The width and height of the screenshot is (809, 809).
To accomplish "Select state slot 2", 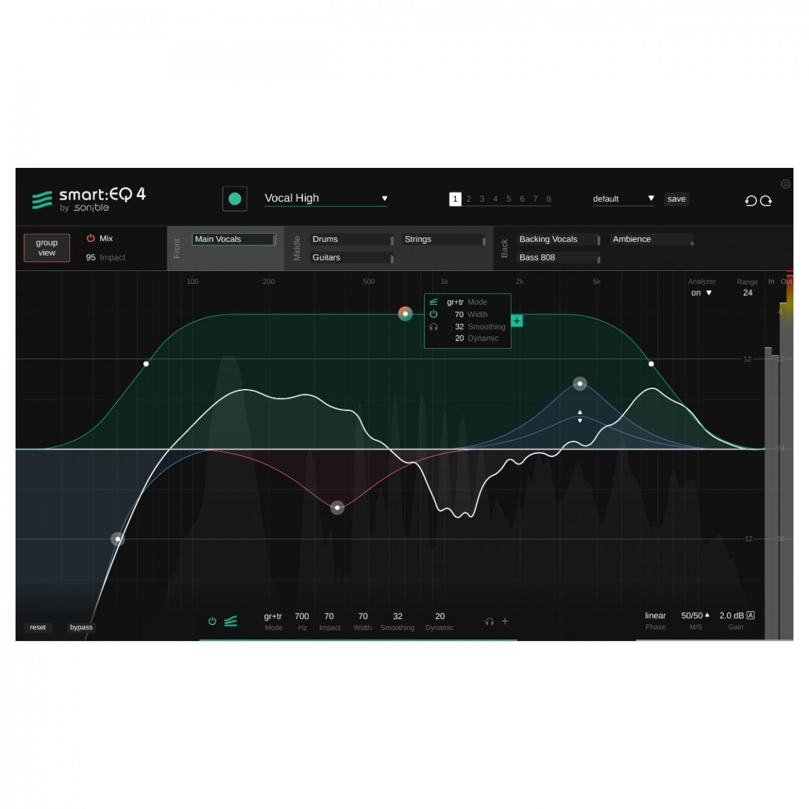I will click(x=469, y=199).
